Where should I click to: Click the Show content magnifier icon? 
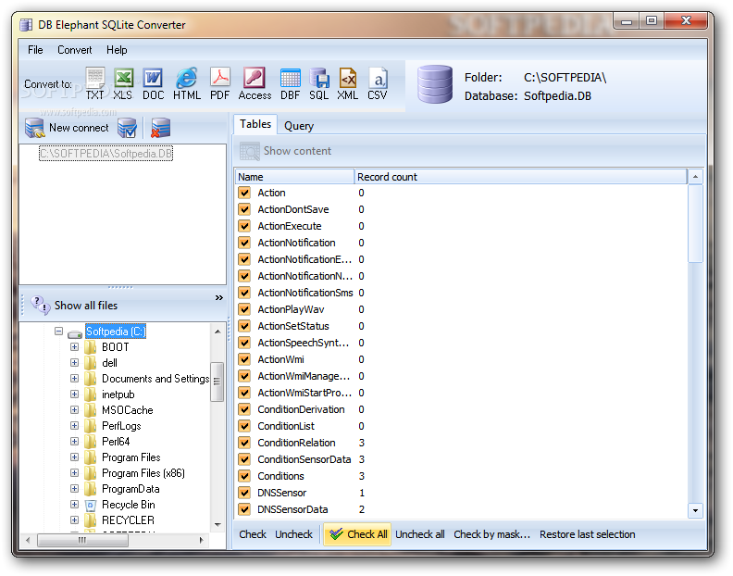pyautogui.click(x=250, y=151)
